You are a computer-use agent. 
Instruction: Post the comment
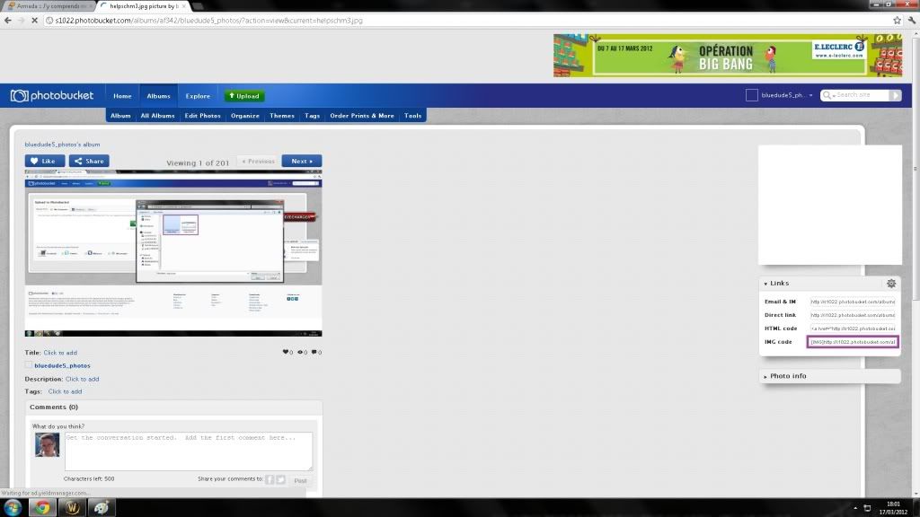(300, 480)
